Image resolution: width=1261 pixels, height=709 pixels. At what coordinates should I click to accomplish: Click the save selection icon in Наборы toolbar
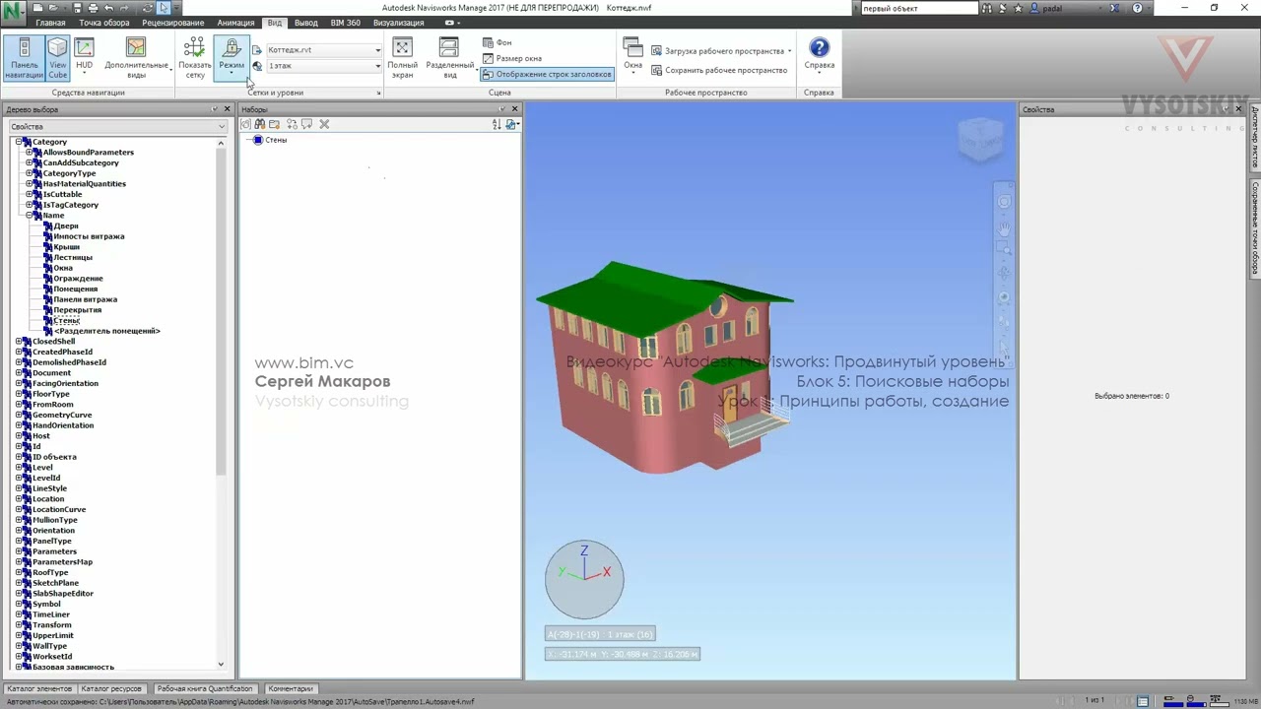coord(246,125)
